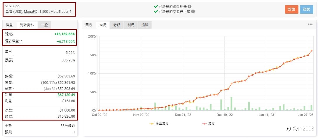The height and width of the screenshot is (138, 318).
Task: Switch to the 信息 tab
Action: point(9,25)
